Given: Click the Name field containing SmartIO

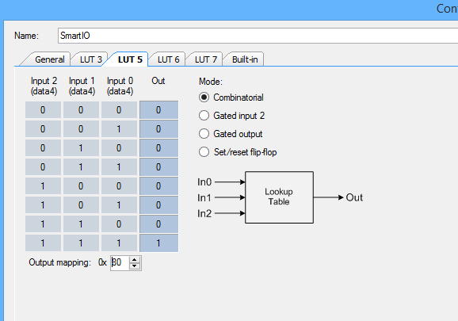Looking at the screenshot, I should tap(258, 36).
